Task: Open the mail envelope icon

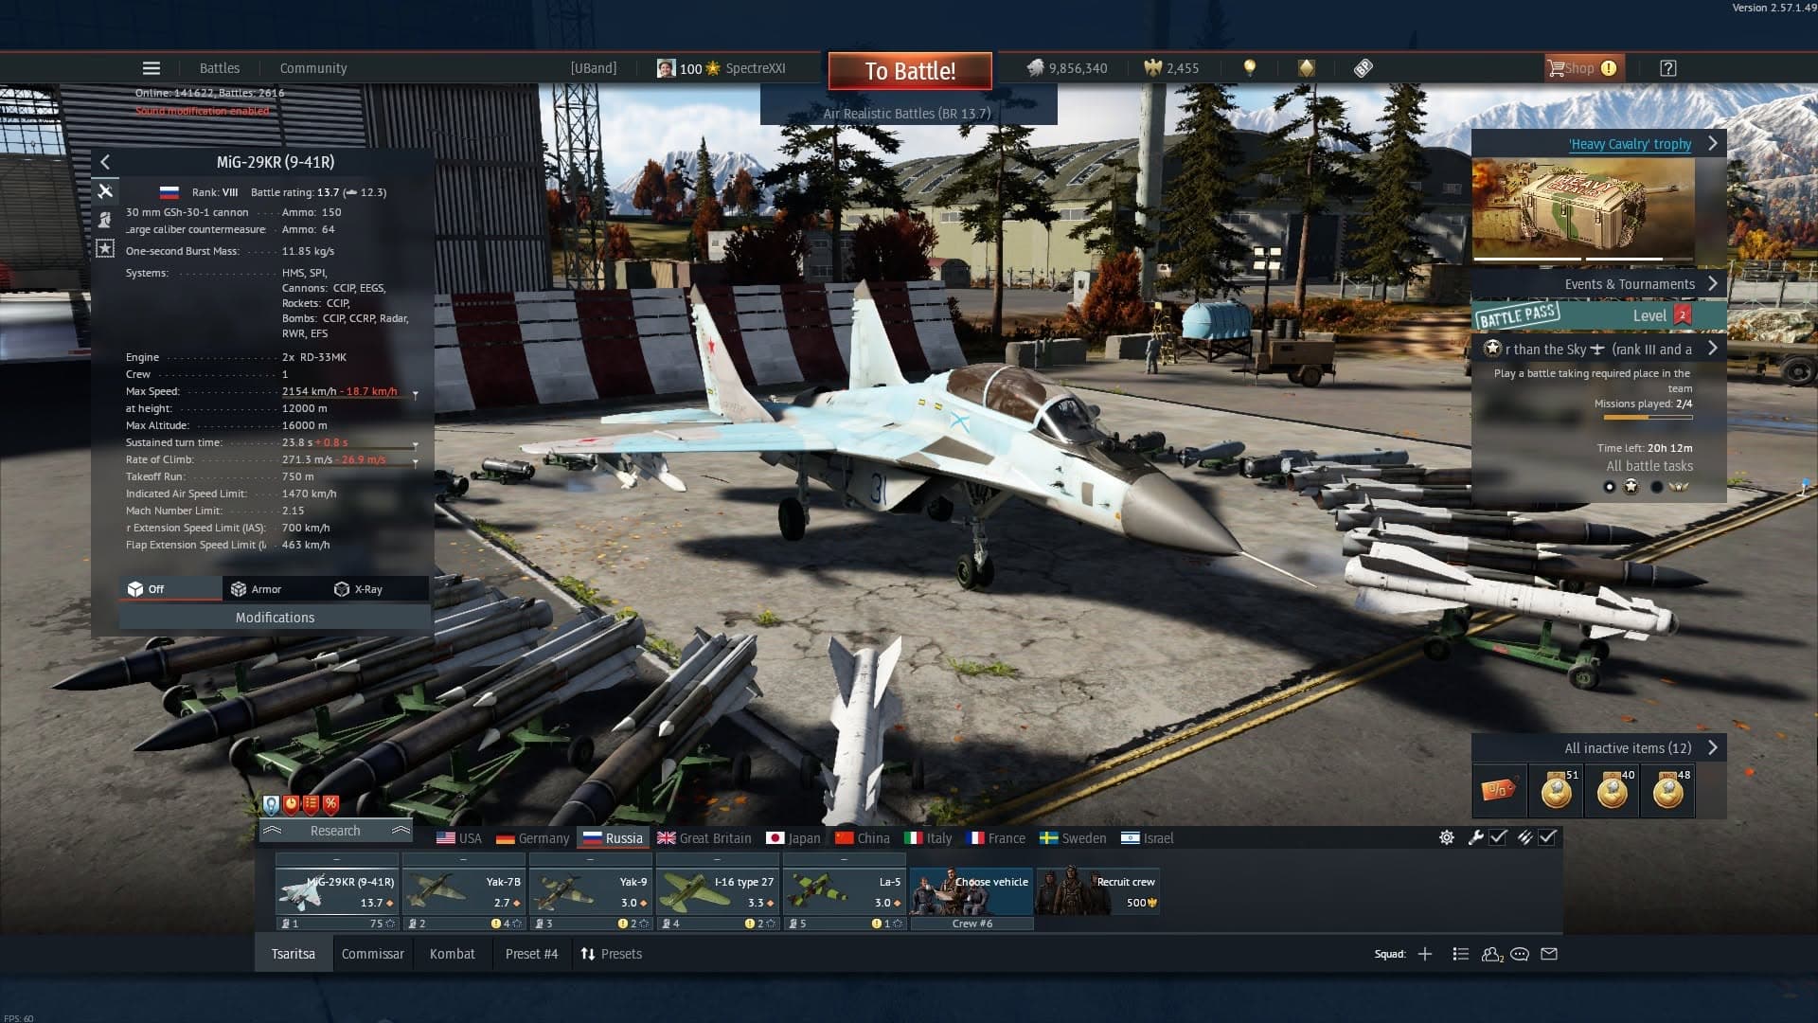Action: click(1549, 954)
